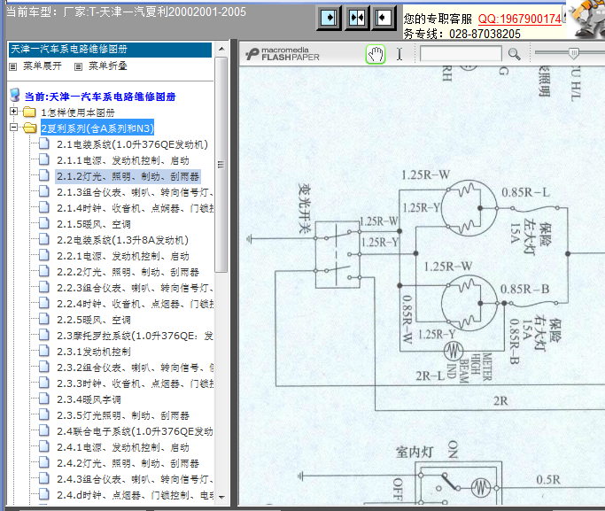
Task: Open the 2.3.4 暖风 page
Action: point(89,399)
